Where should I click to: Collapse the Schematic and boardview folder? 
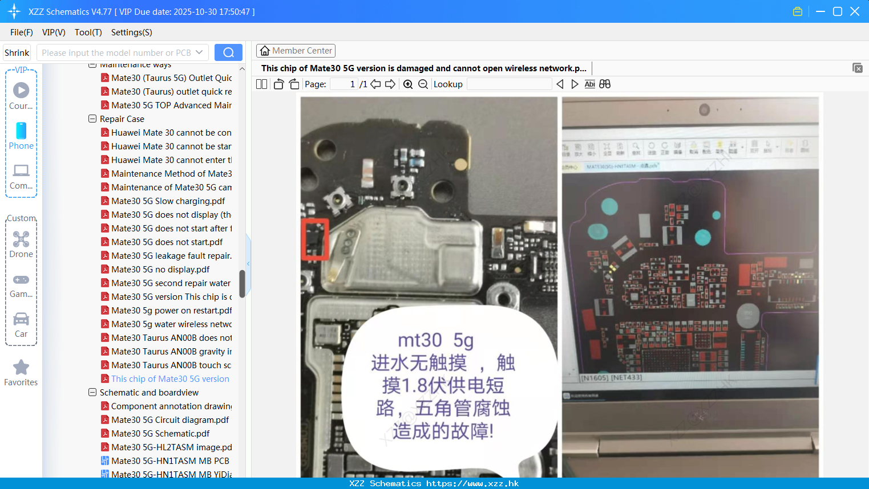pyautogui.click(x=92, y=393)
